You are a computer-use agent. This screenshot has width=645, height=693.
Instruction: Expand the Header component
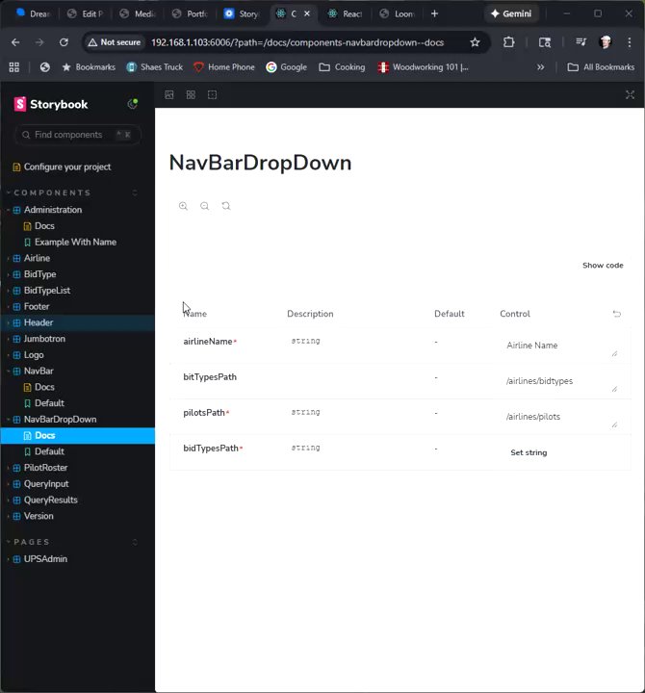(x=39, y=322)
